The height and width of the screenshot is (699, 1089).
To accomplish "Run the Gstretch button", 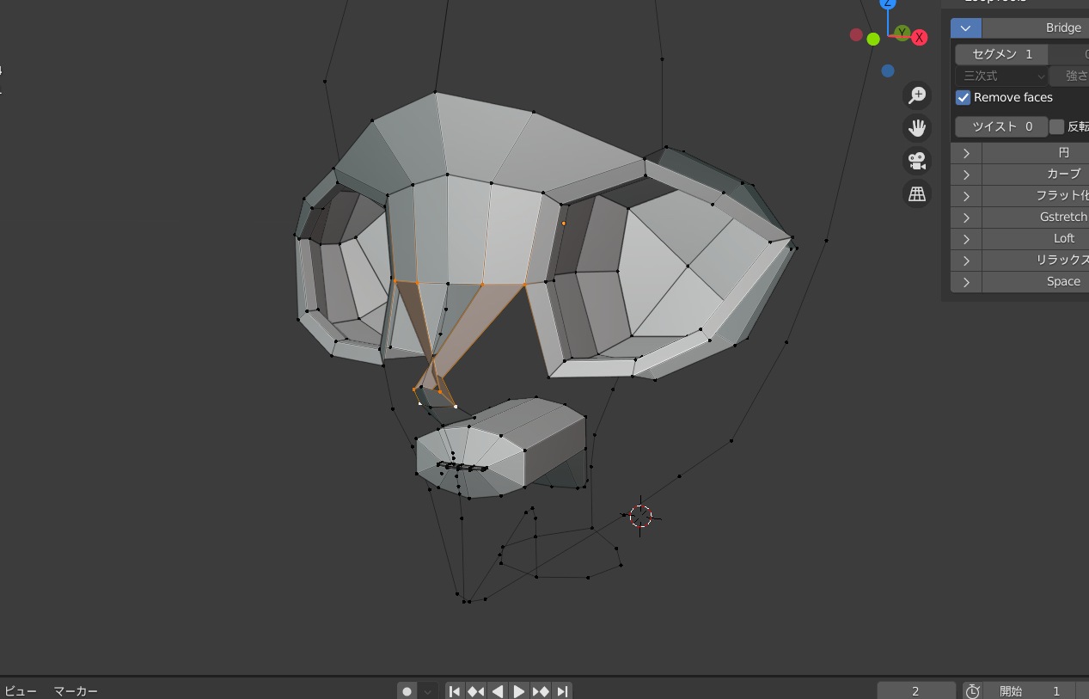I will click(x=1036, y=218).
